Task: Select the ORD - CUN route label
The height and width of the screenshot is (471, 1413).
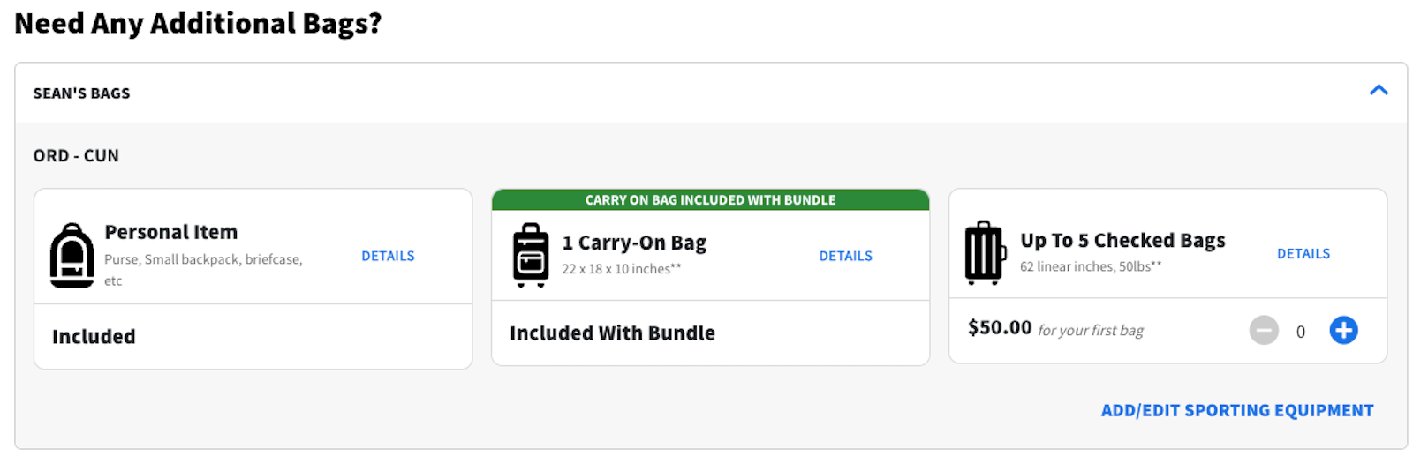Action: (76, 156)
